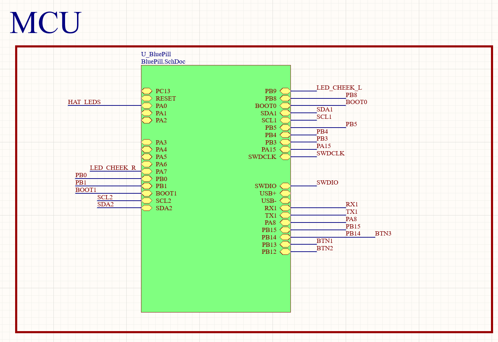Select the USB+ sheet entry port icon
This screenshot has width=498, height=342.
pos(285,193)
